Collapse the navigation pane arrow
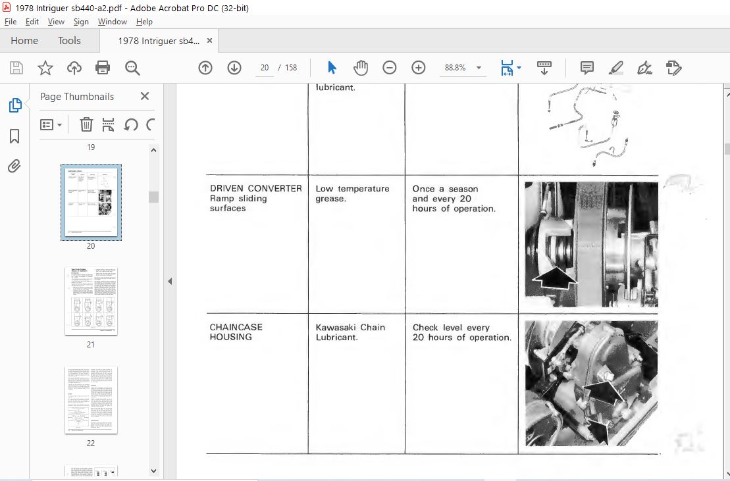Viewport: 730px width, 481px height. (x=170, y=282)
